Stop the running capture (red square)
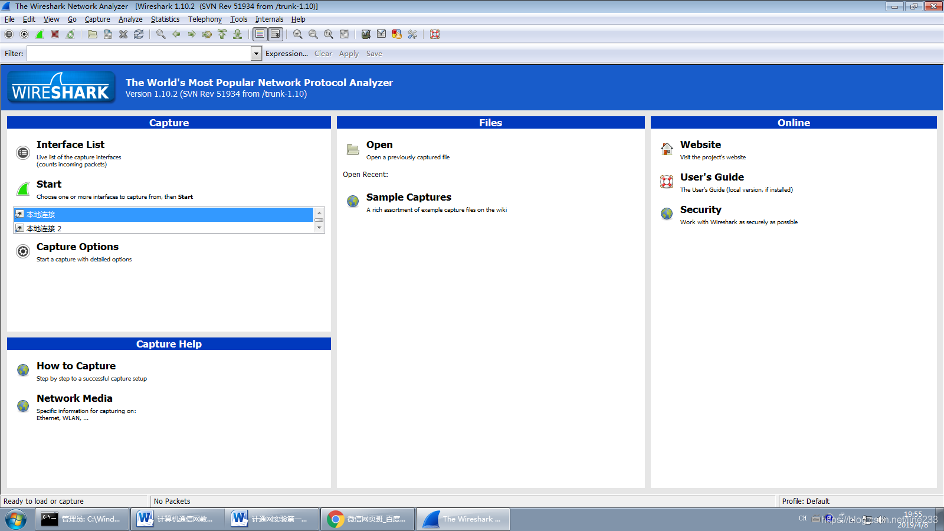Viewport: 944px width, 531px height. pos(55,34)
